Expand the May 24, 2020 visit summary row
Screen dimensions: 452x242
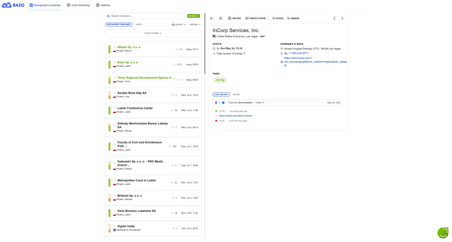coord(278,103)
